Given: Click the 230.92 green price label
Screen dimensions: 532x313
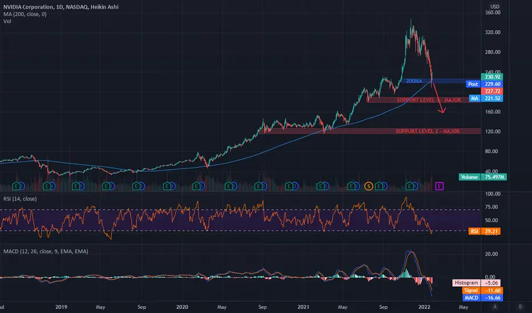Looking at the screenshot, I should coord(492,77).
